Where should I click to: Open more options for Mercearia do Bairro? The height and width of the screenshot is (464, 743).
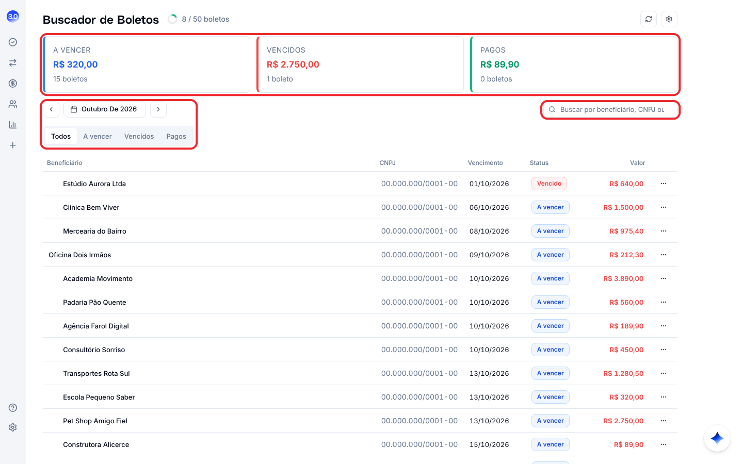coord(664,231)
